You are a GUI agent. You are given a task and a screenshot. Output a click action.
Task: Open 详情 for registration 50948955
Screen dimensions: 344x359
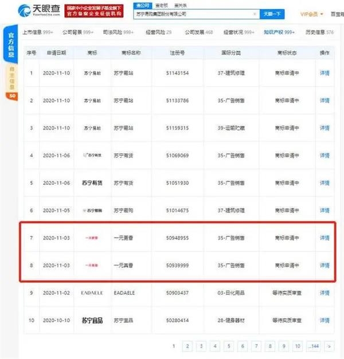[325, 238]
